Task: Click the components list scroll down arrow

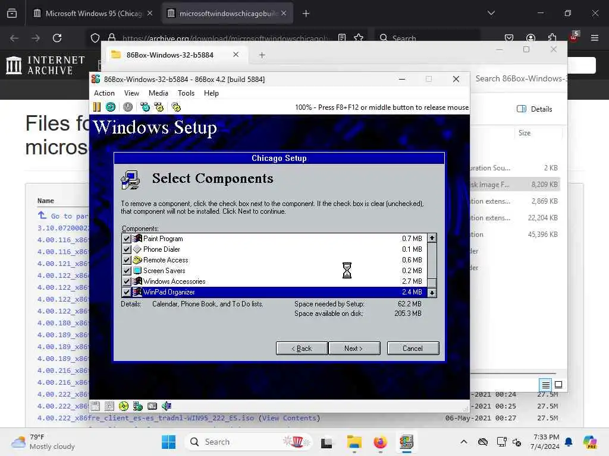Action: (x=432, y=293)
